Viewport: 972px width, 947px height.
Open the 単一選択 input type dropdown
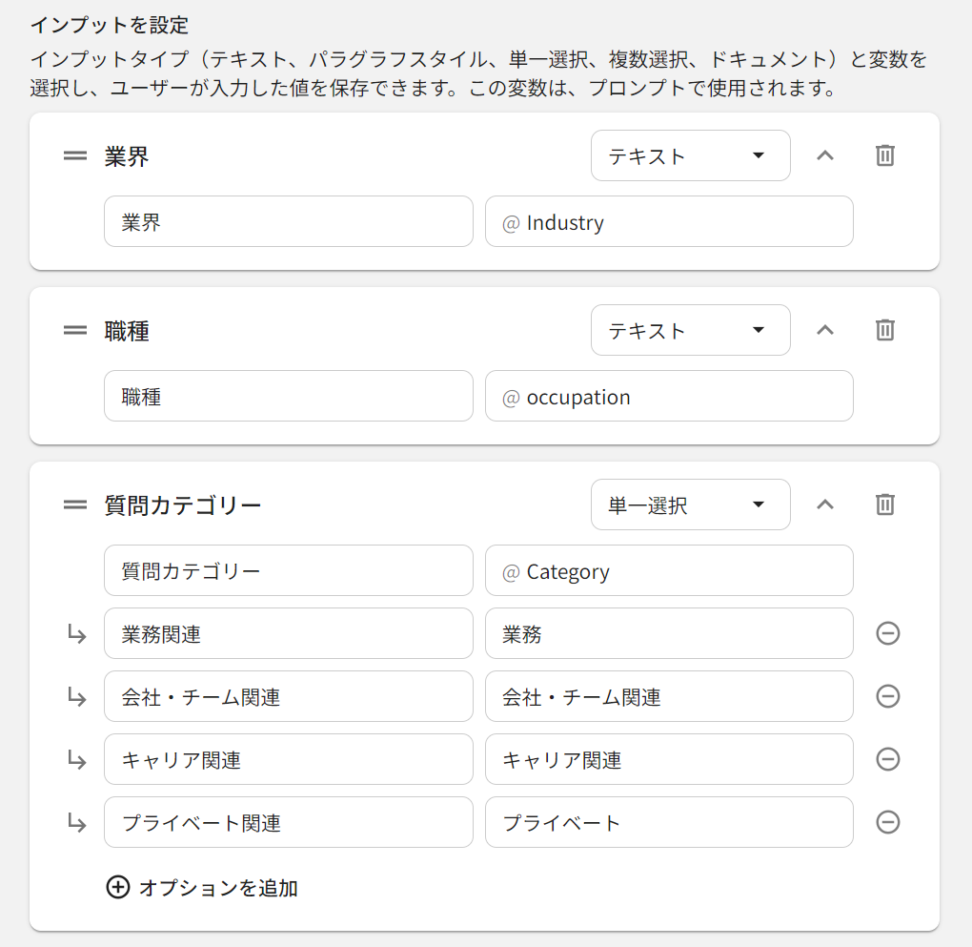coord(690,504)
